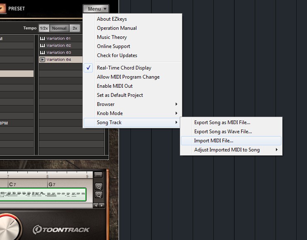Expand the Knob Mode submenu
This screenshot has width=307, height=240.
(x=132, y=113)
